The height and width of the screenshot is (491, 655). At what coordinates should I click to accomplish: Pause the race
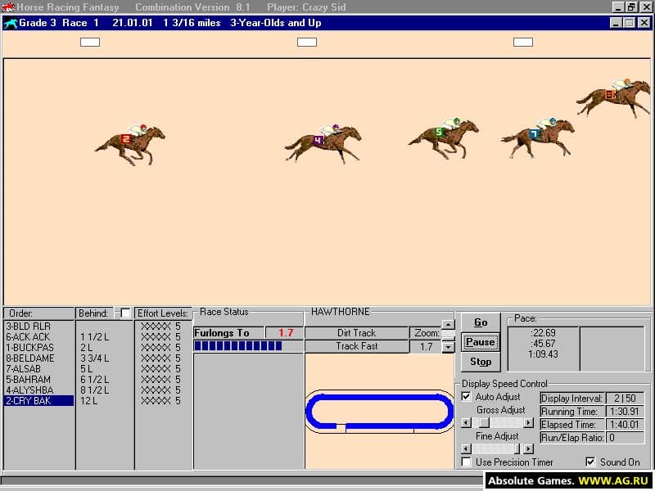click(481, 342)
